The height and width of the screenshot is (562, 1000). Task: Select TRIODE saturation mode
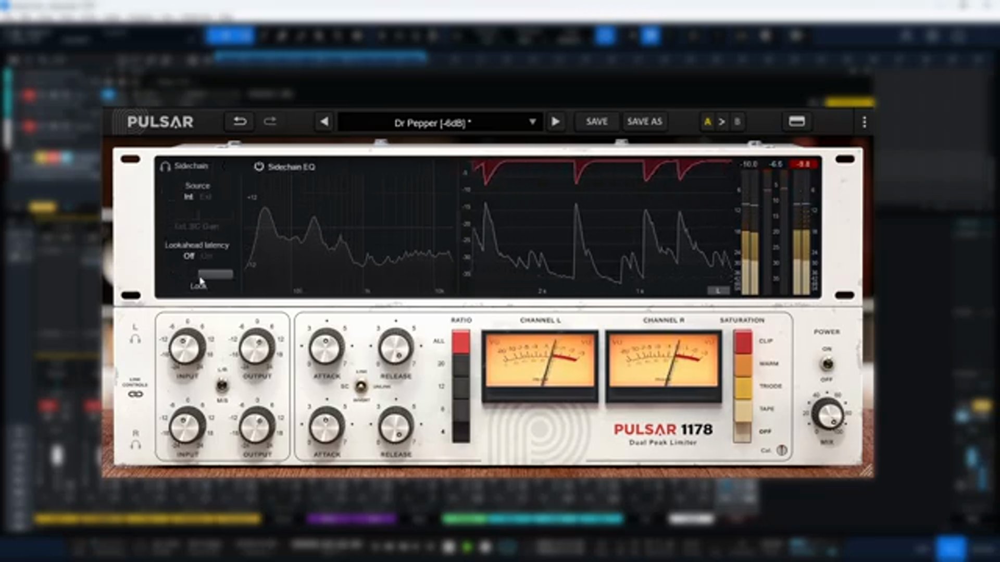tap(743, 387)
